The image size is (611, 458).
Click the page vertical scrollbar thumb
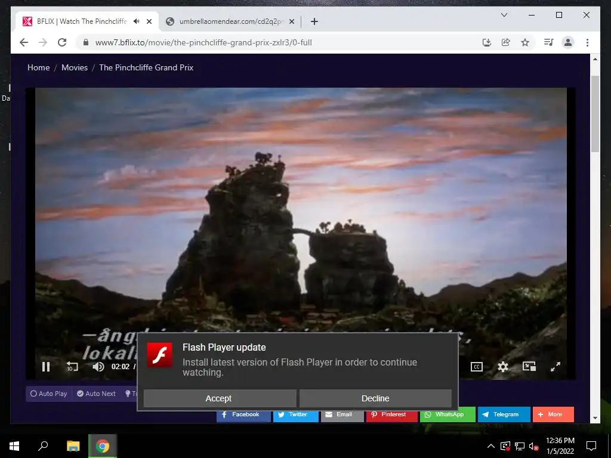coord(595,114)
